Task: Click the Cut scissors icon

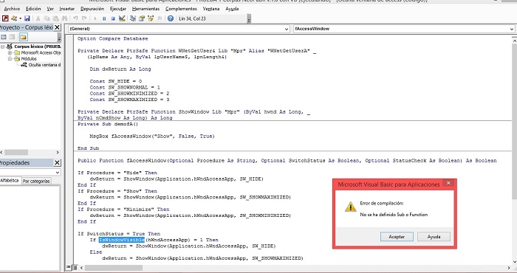Action: [38, 18]
